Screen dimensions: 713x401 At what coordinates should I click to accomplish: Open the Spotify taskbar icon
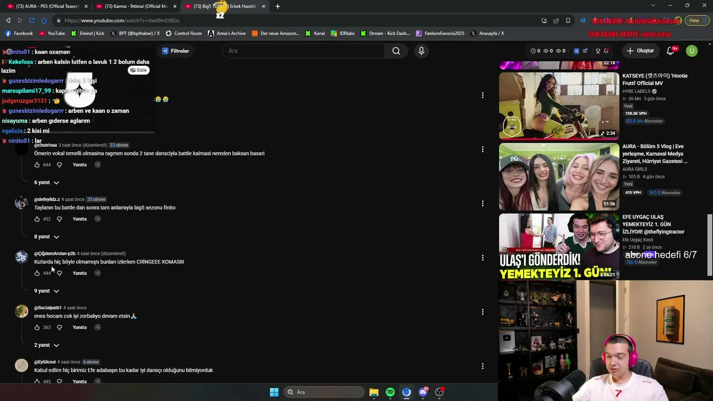(390, 392)
